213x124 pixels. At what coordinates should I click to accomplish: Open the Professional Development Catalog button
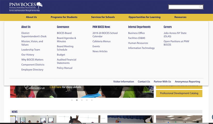tap(179, 93)
